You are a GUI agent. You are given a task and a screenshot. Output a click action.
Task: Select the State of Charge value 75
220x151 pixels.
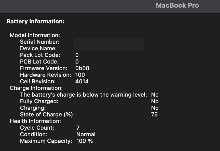click(154, 114)
